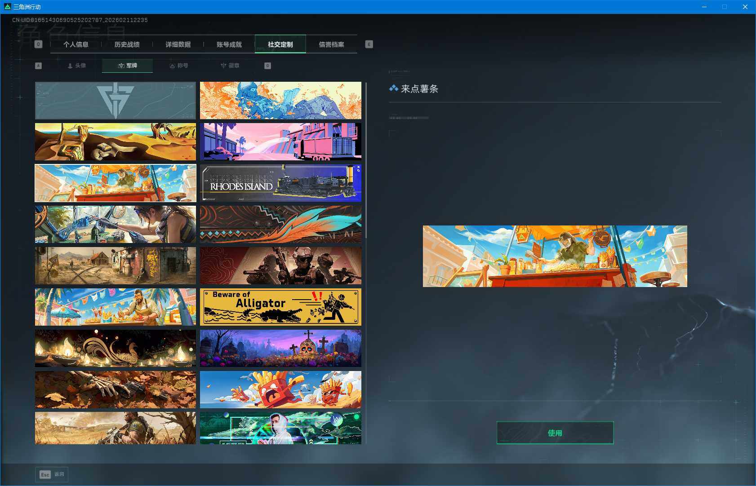Switch to the 头像 sub-tab

pyautogui.click(x=76, y=66)
